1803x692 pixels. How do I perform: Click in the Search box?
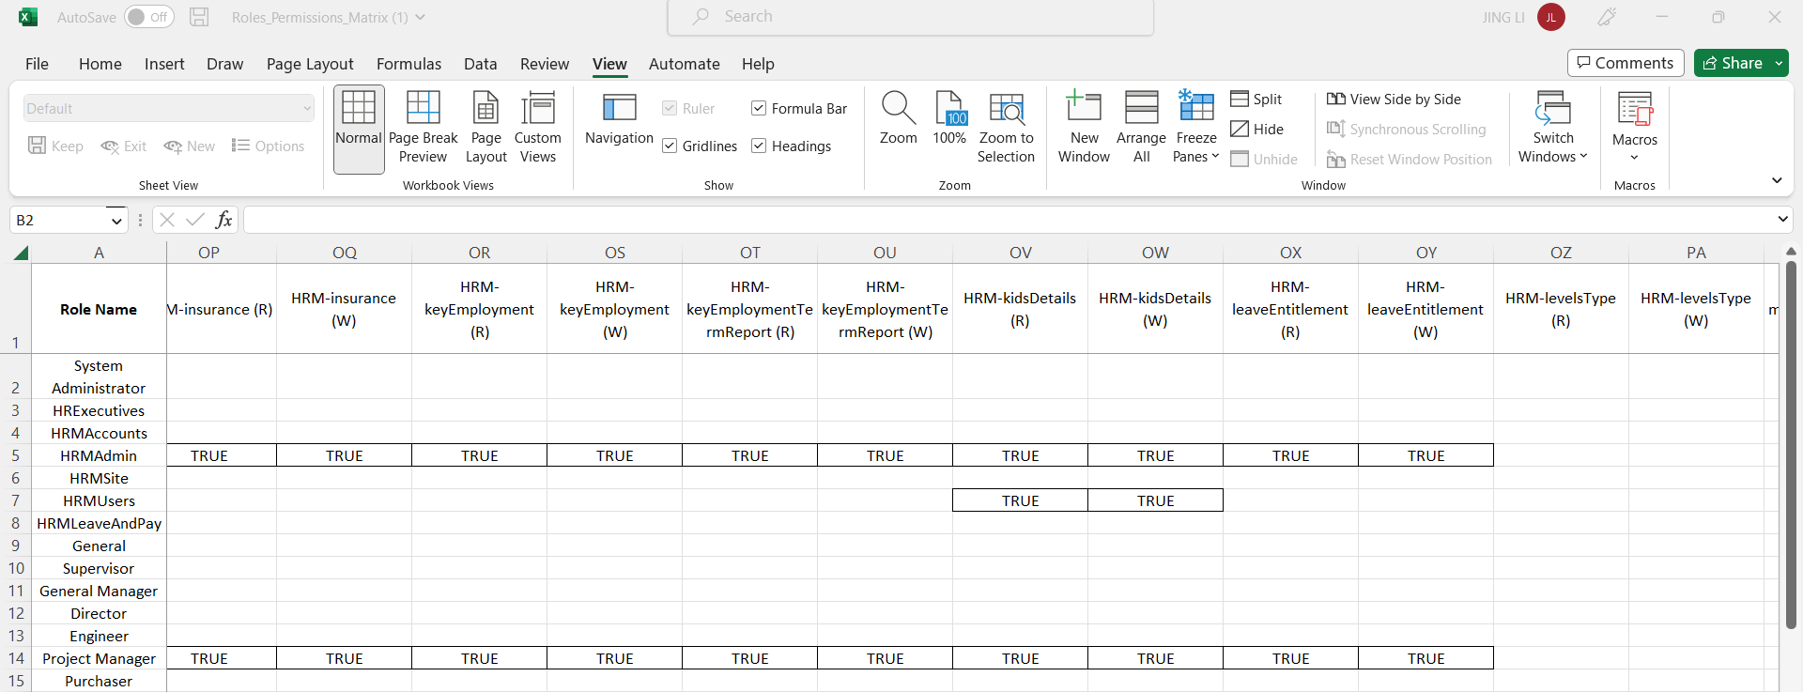click(x=911, y=17)
